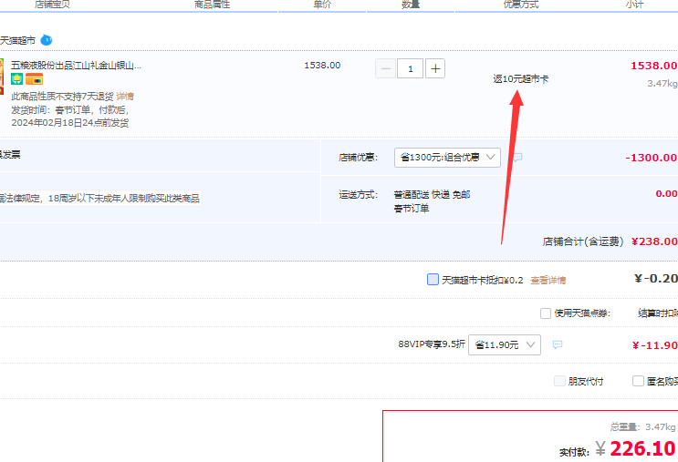The height and width of the screenshot is (462, 678).
Task: Click the 普通配送 快递 免邮 shipping text
Action: point(432,195)
